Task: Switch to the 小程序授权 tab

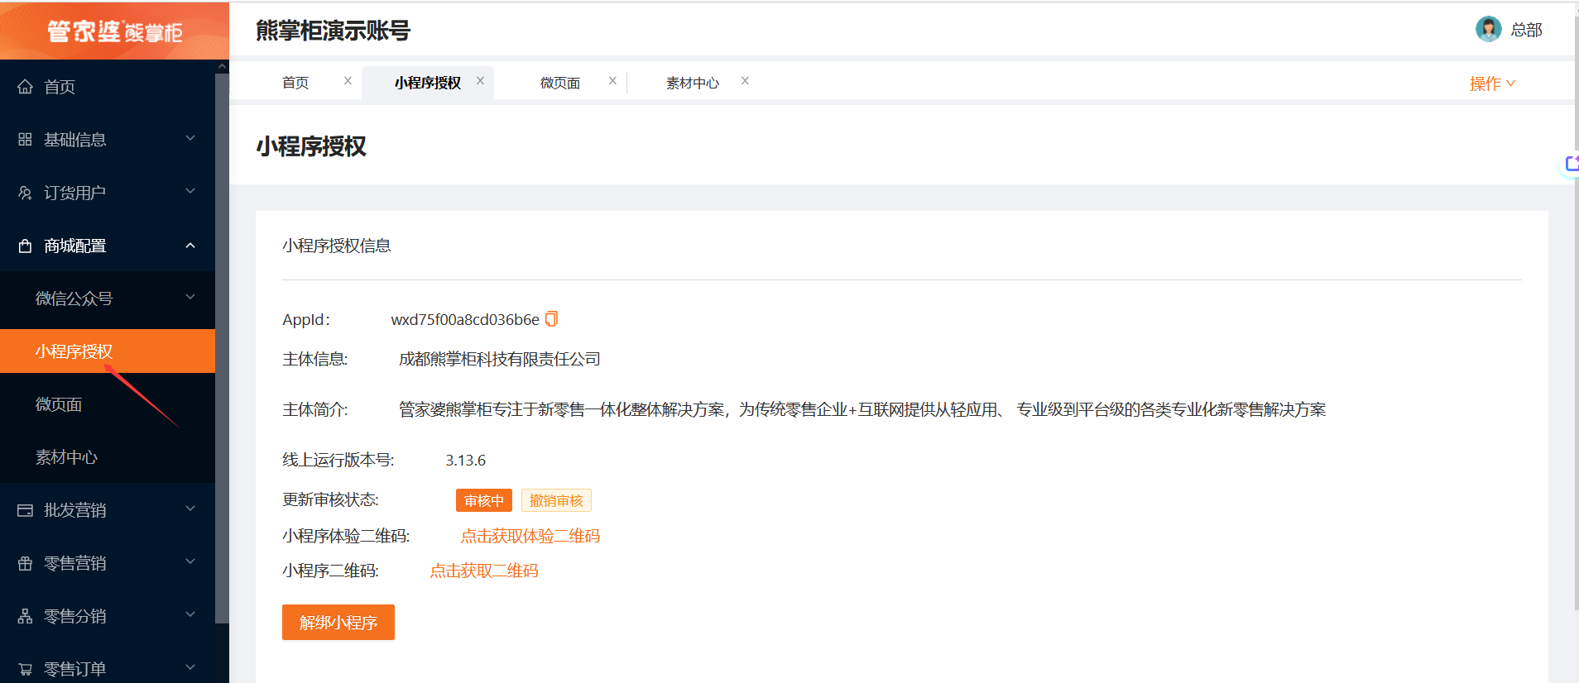Action: [x=427, y=83]
